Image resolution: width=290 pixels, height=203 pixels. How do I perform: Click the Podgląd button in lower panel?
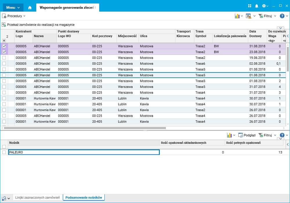point(247,135)
